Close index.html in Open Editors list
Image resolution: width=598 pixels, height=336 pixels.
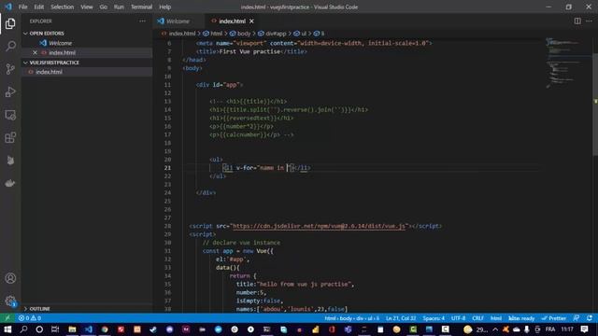[x=35, y=52]
